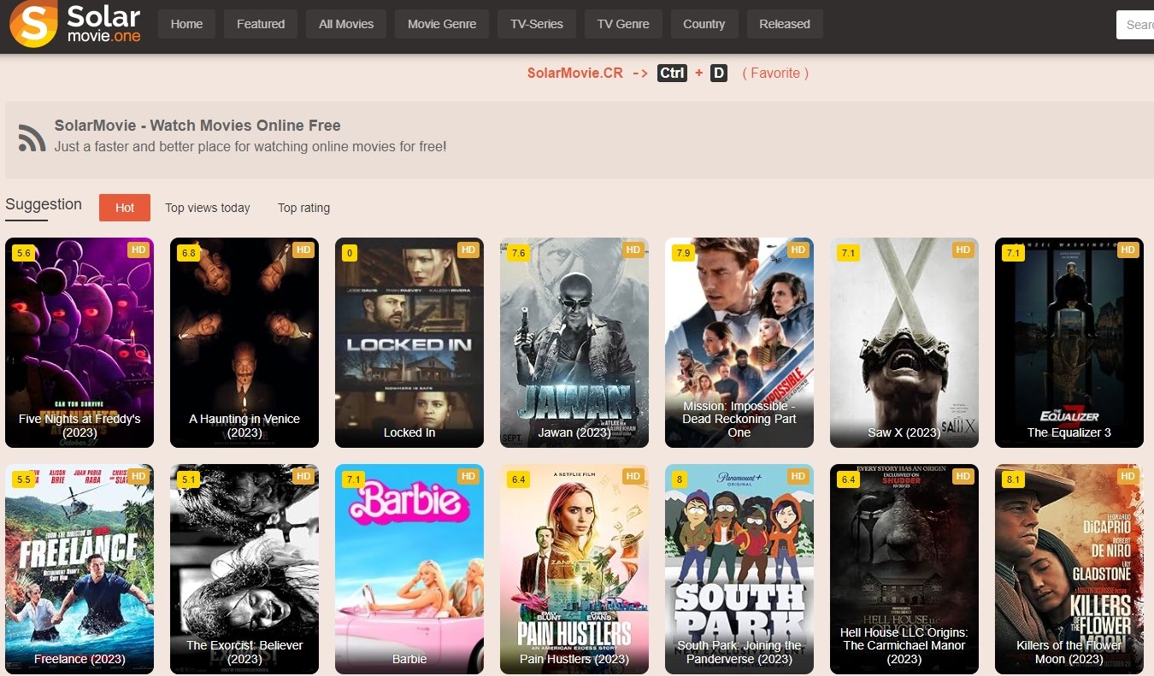Click the Suggestion heading
This screenshot has width=1154, height=676.
click(x=44, y=204)
